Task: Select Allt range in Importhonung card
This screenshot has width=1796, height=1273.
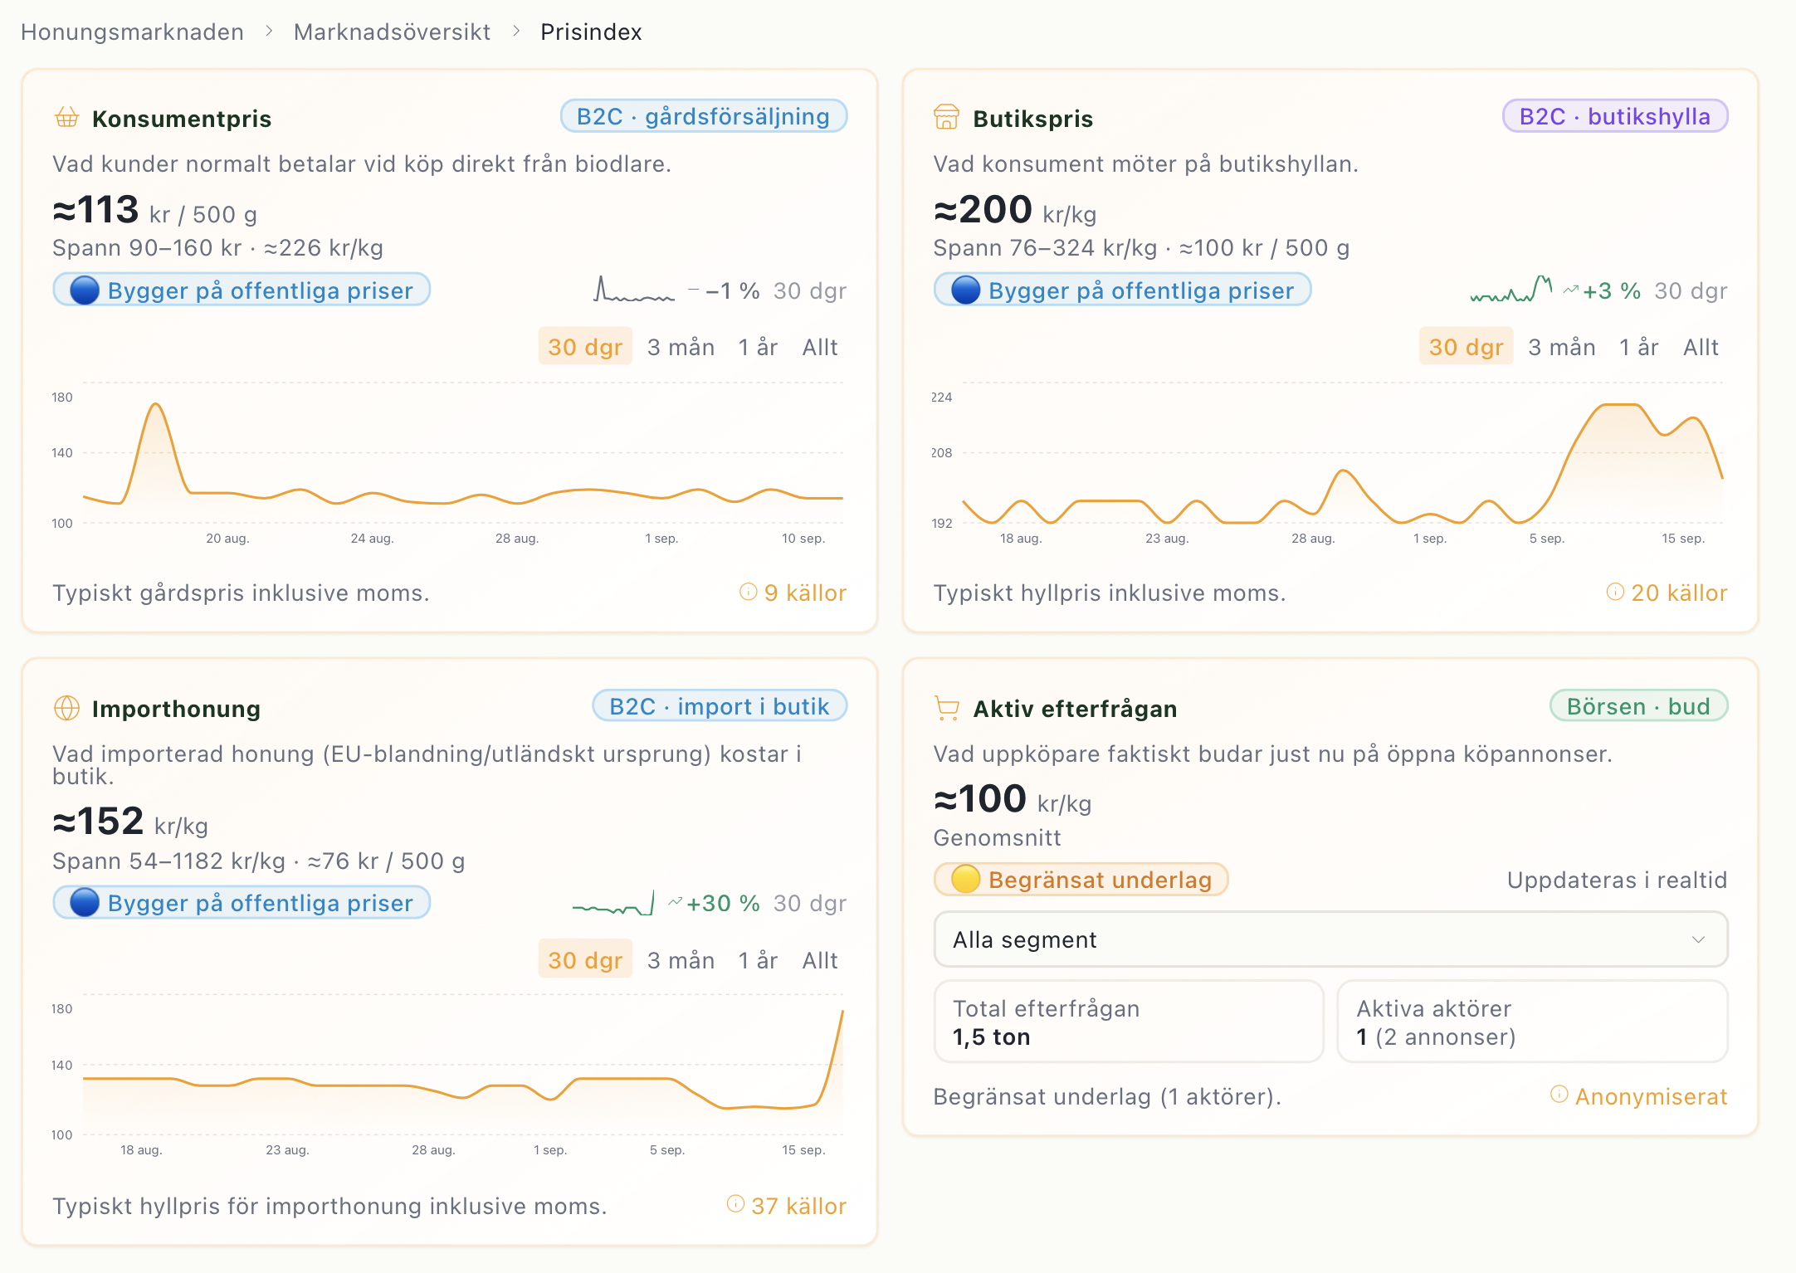Action: click(820, 960)
